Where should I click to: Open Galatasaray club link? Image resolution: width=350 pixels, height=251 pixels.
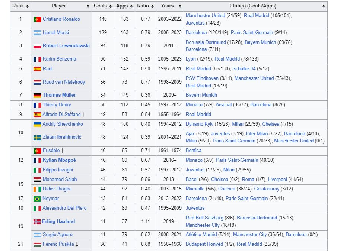point(267,189)
